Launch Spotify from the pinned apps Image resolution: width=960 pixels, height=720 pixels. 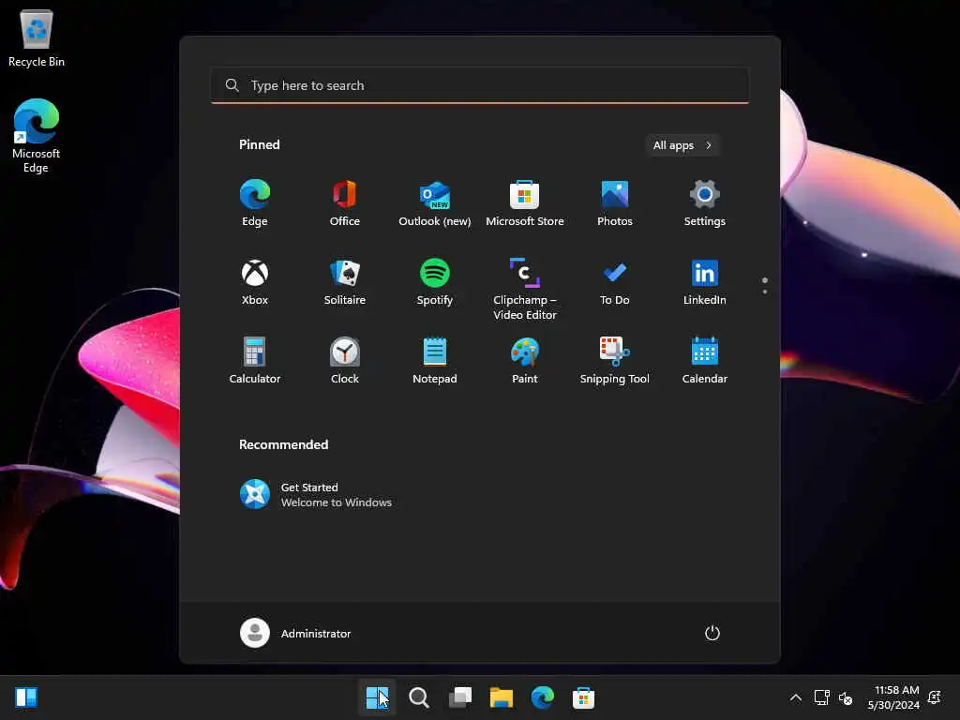coord(435,283)
